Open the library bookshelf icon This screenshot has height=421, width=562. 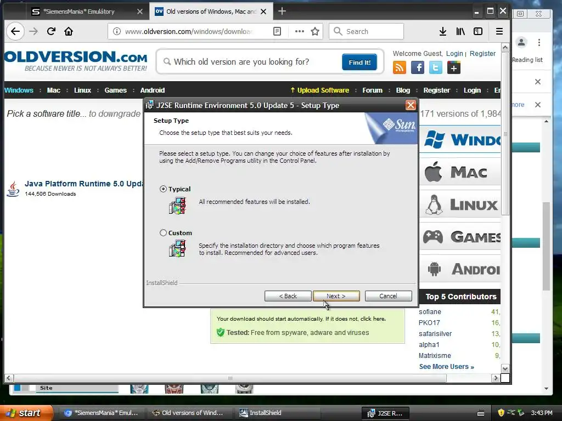pos(460,31)
